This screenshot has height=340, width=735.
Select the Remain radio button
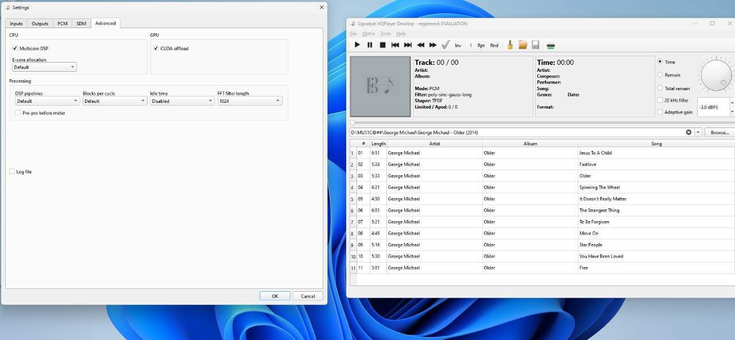point(660,75)
